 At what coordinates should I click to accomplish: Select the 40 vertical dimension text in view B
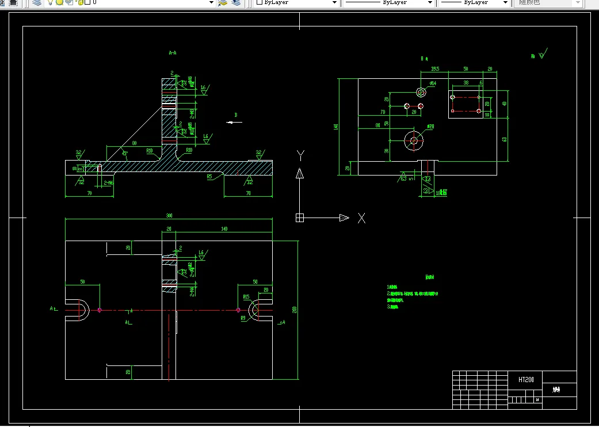[x=504, y=104]
